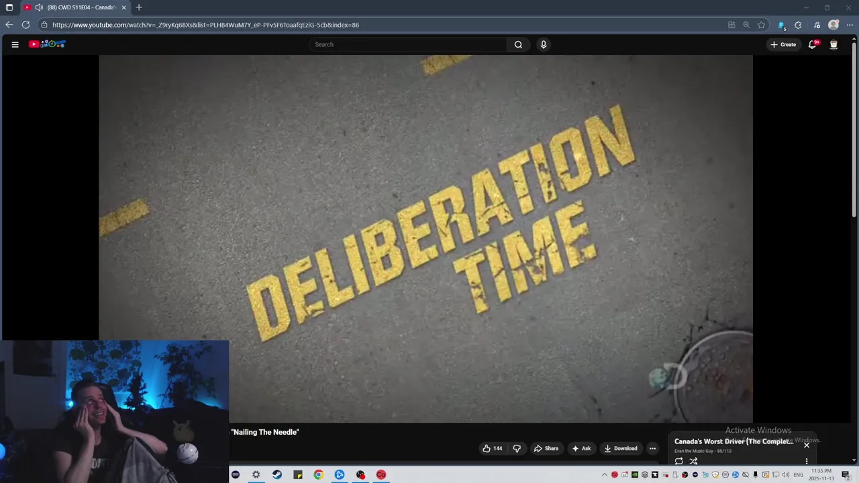
Task: View site information lock icon
Action: [44, 25]
